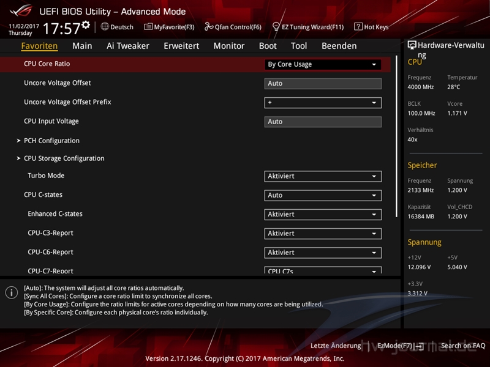Click CPU Input Voltage input field
This screenshot has width=490, height=367.
click(323, 122)
